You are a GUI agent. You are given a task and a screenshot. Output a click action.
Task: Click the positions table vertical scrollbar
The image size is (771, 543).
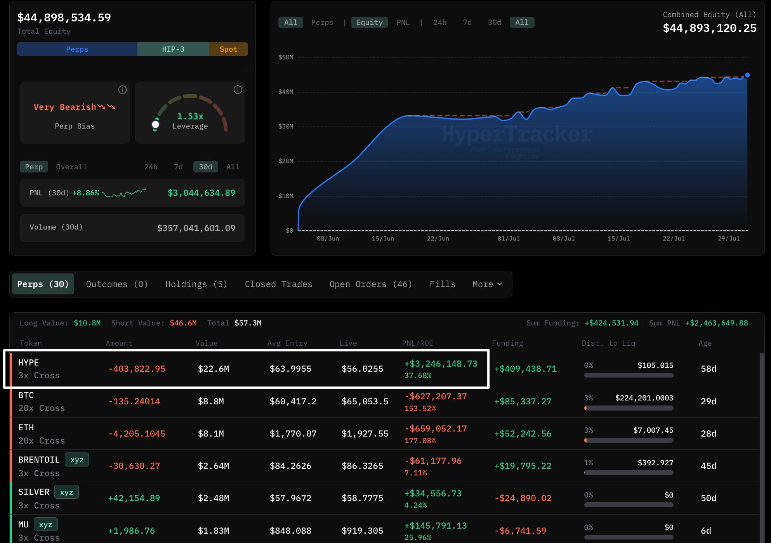point(762,447)
